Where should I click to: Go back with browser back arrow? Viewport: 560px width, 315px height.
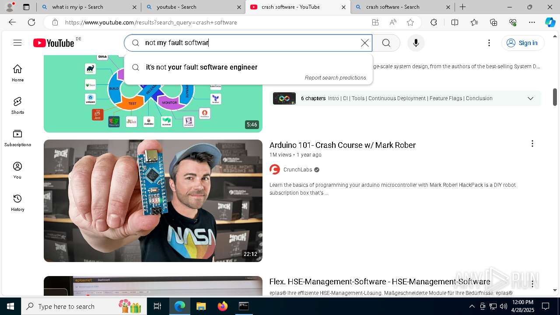tap(12, 22)
